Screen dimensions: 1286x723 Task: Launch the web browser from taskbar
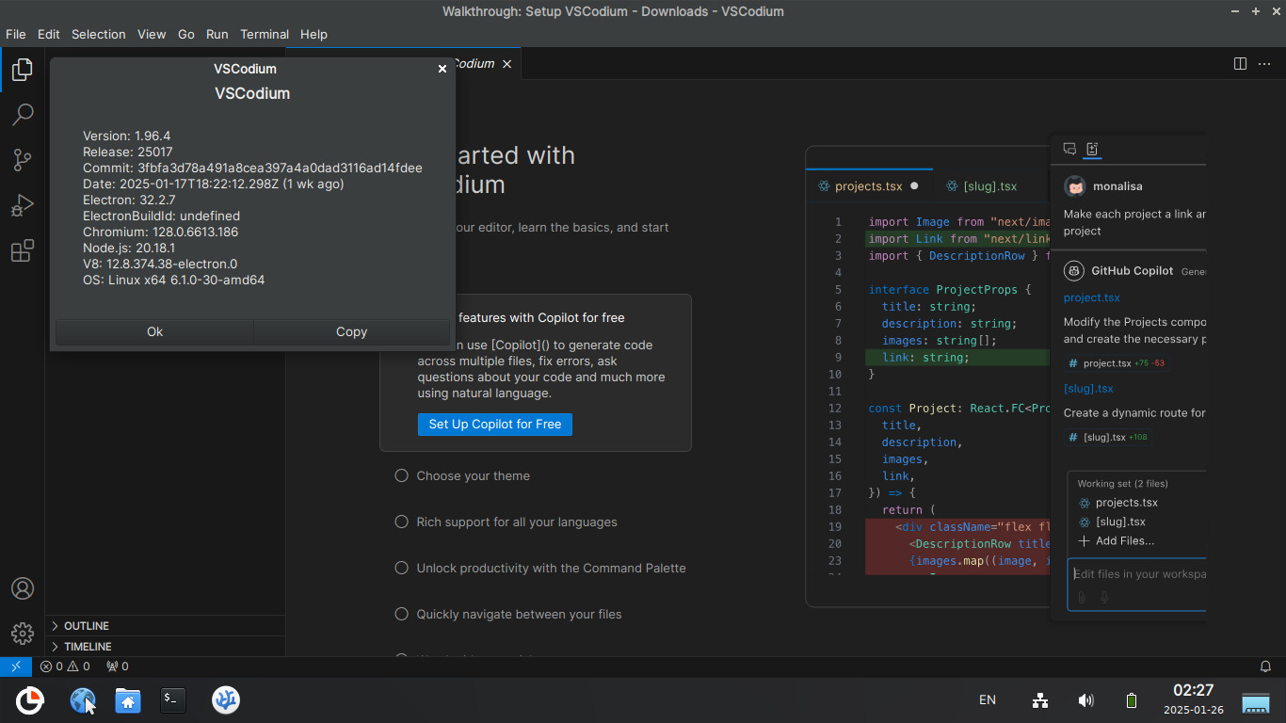tap(83, 700)
